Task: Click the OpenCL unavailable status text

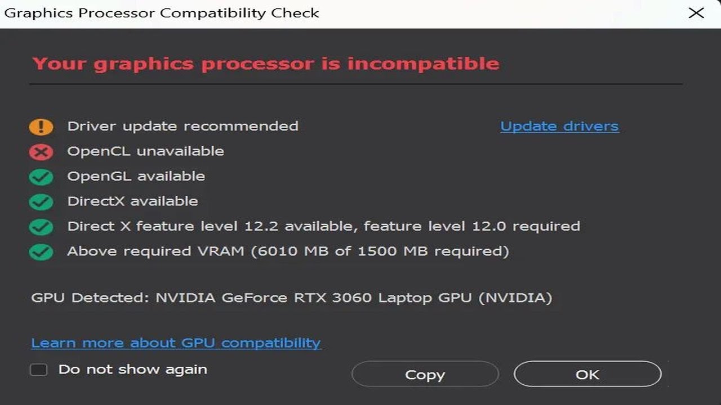Action: (145, 151)
